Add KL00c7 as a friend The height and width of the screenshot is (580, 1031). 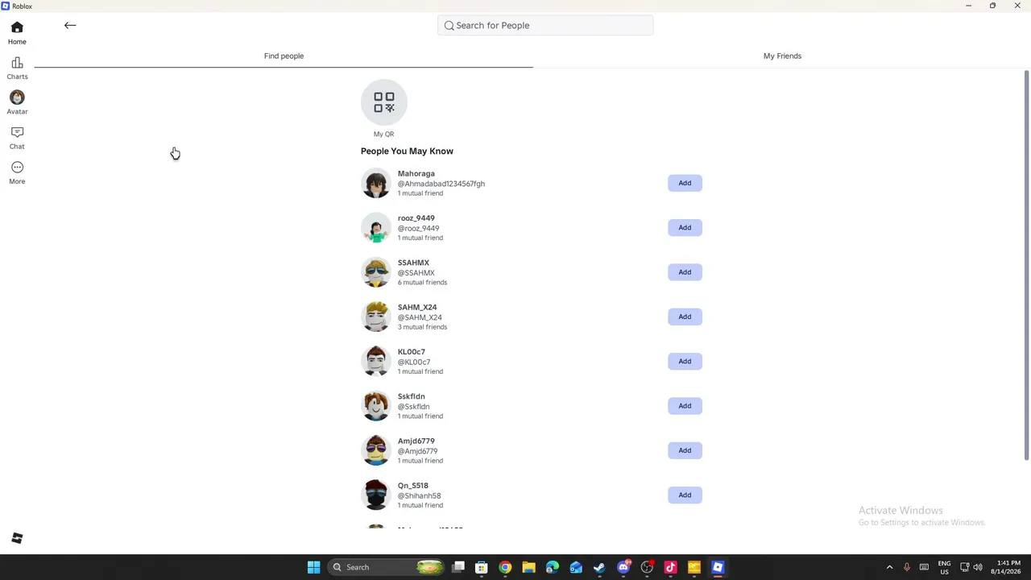685,361
